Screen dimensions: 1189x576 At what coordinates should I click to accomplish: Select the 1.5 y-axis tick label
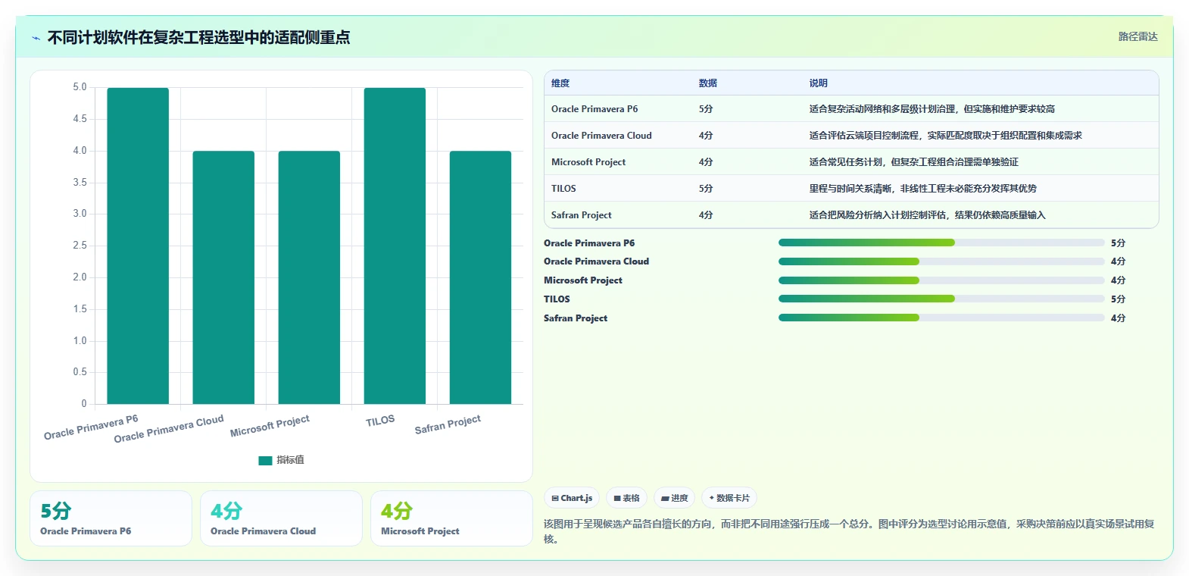pyautogui.click(x=80, y=309)
